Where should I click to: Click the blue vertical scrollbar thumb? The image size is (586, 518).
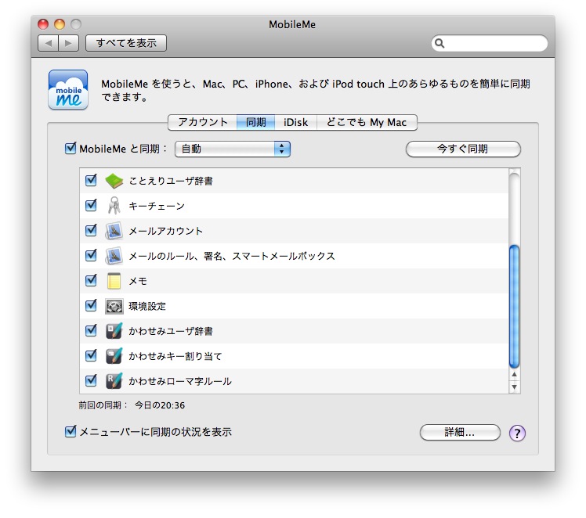click(x=514, y=305)
